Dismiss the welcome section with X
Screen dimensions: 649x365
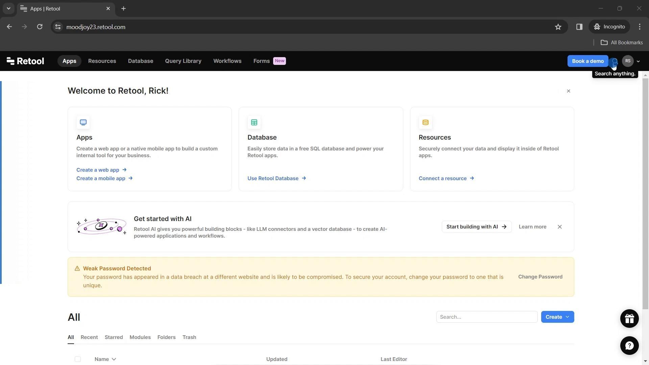click(569, 91)
